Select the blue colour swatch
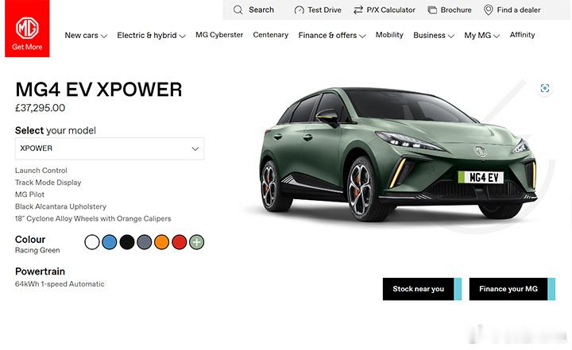This screenshot has height=350, width=572. coord(110,242)
